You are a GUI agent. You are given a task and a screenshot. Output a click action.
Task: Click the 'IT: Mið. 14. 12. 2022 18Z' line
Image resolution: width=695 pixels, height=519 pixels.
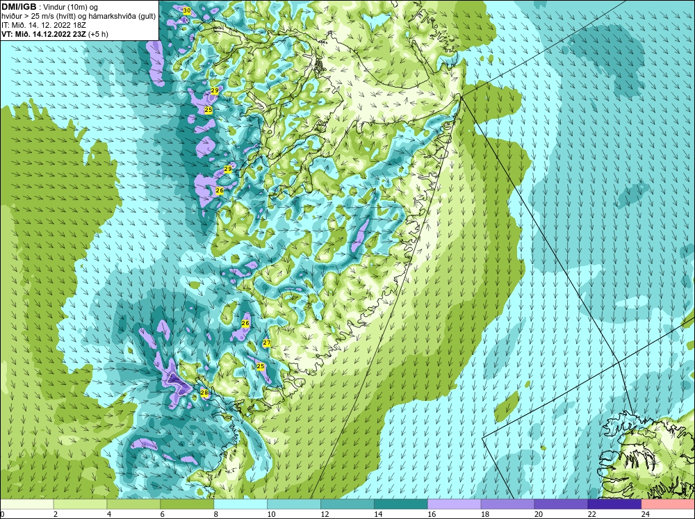43,25
